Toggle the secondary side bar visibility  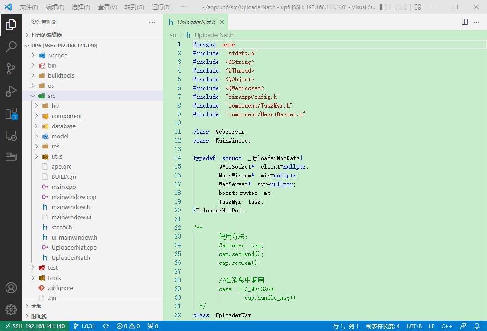404,7
